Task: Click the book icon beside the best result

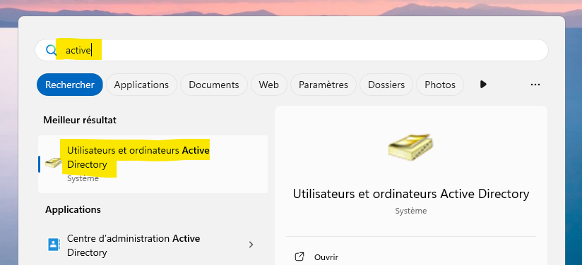Action: 54,163
